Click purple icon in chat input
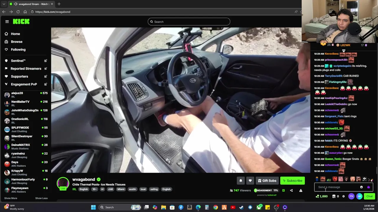The width and height of the screenshot is (378, 212). (368, 187)
